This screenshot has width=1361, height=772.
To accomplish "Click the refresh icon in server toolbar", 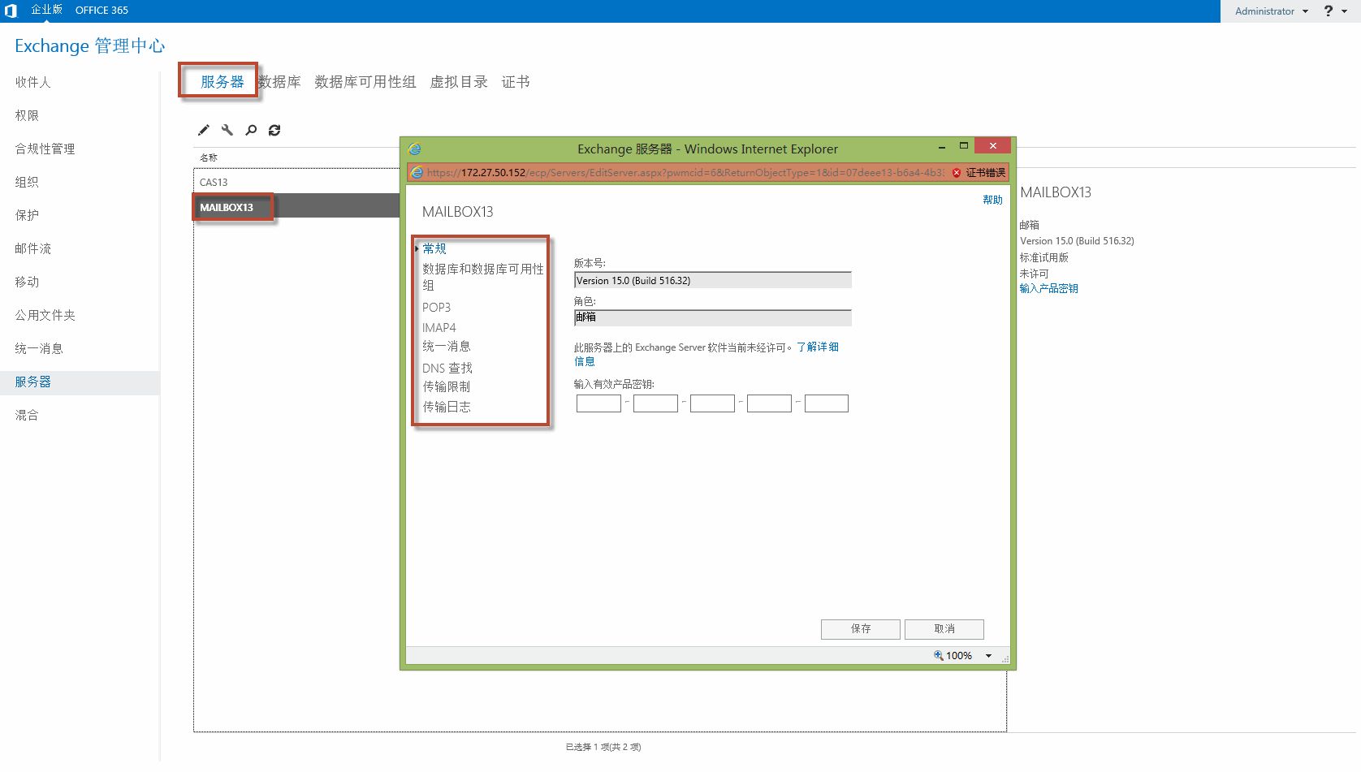I will 274,130.
